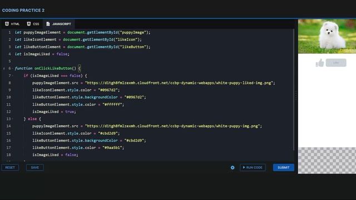Click "#0967d2" value on line 10
This screenshot has height=200, width=356.
(x=134, y=97)
